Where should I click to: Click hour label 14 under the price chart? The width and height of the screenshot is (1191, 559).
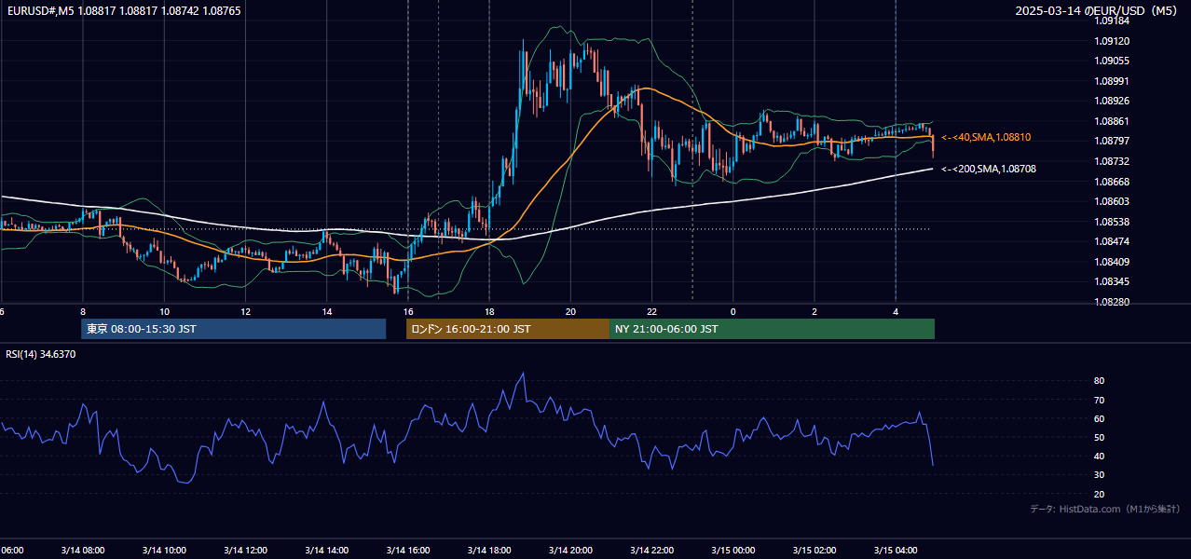coord(327,311)
